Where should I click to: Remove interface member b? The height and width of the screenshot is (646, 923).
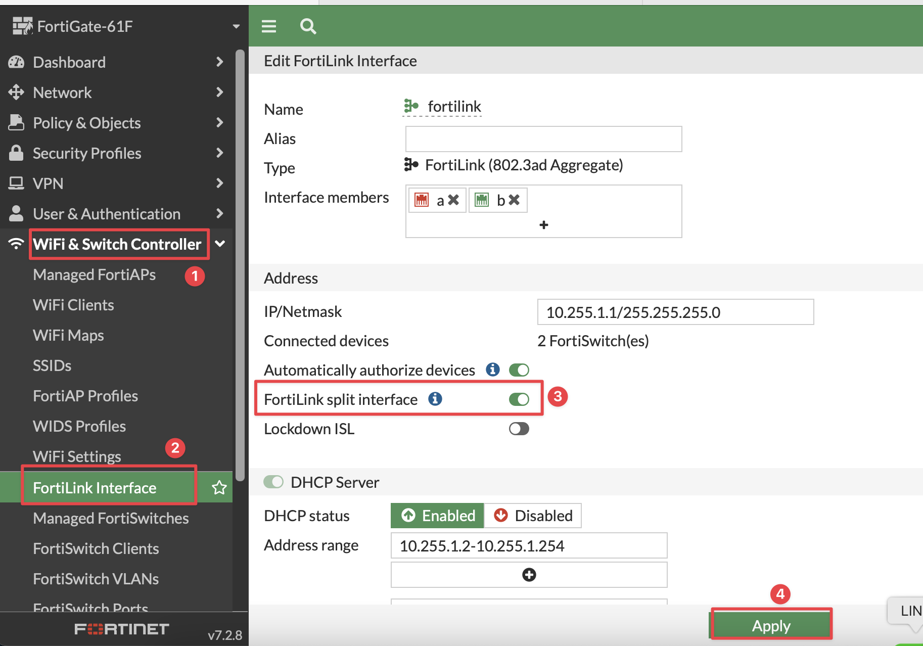514,200
